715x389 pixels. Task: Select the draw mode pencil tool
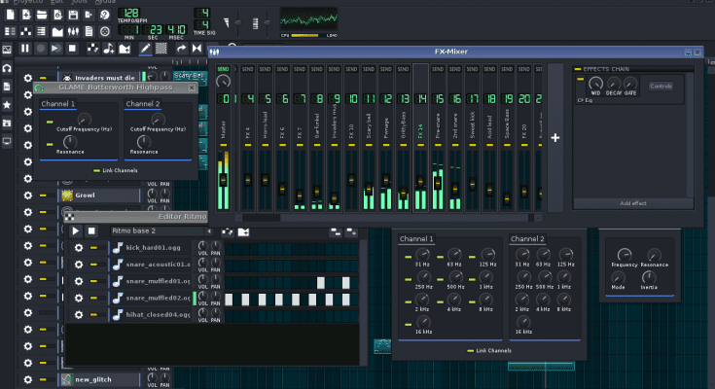coord(144,48)
